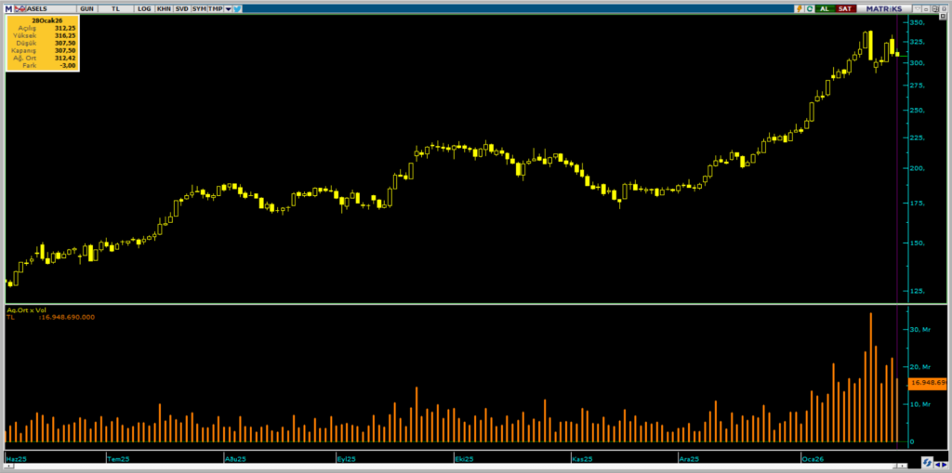Select the SYM toolbar item
Screen dimensions: 952x473
click(199, 8)
